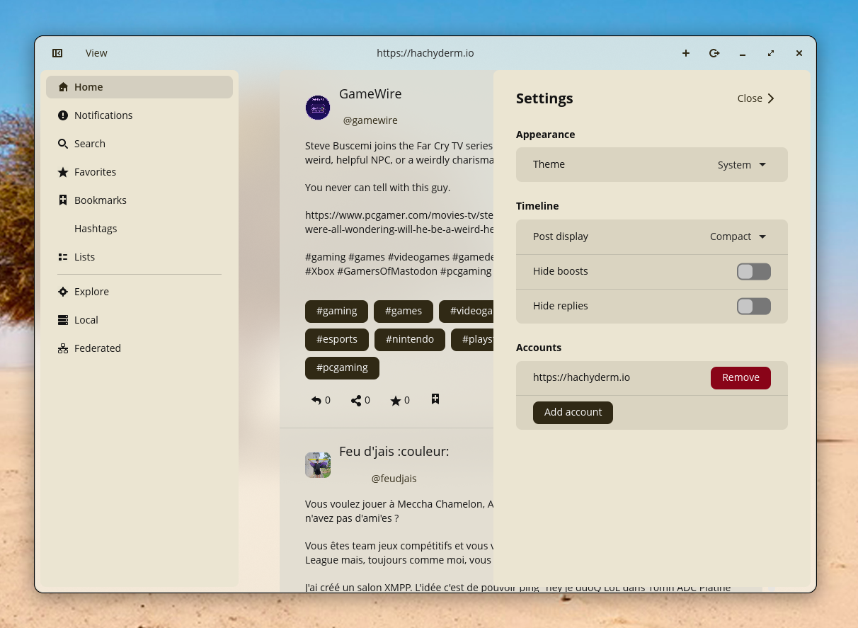Viewport: 858px width, 628px height.
Task: Click the Add account button
Action: click(573, 413)
